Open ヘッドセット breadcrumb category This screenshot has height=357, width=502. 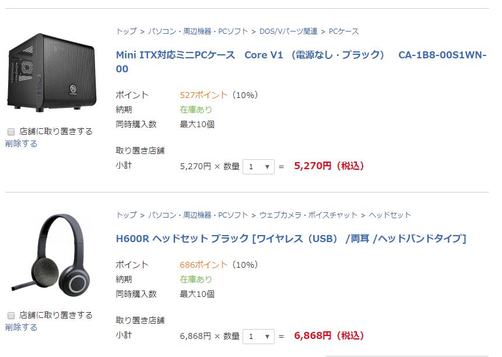coord(389,215)
